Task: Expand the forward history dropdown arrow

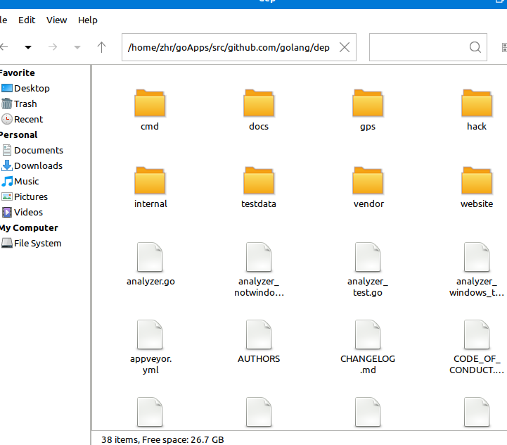Action: pyautogui.click(x=77, y=47)
